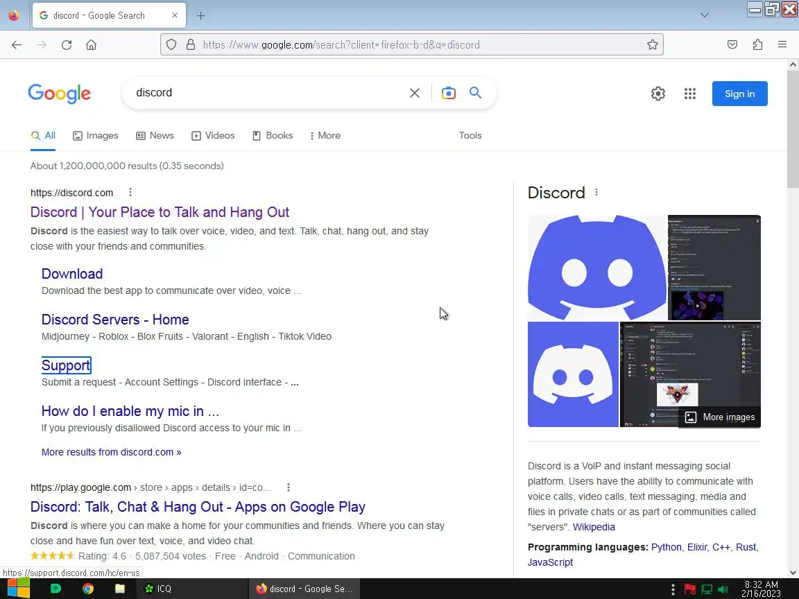Open Discord Apps on Google Play result
This screenshot has height=599, width=799.
[x=198, y=507]
